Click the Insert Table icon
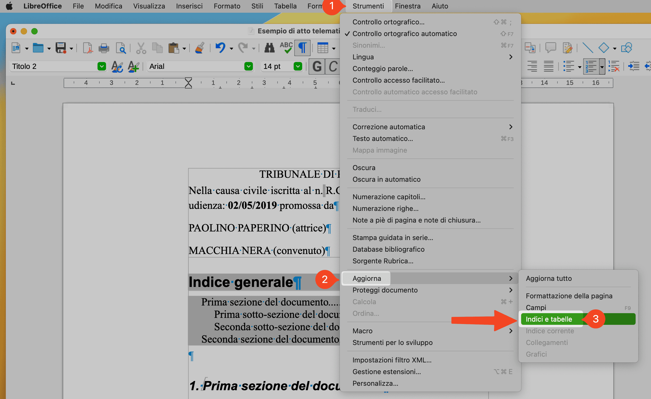The height and width of the screenshot is (399, 651). [323, 48]
